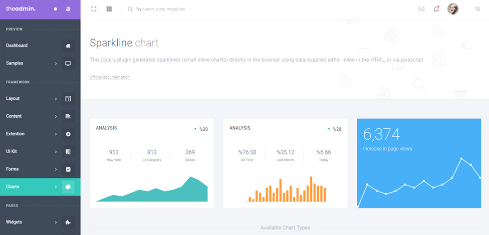Screen dimensions: 489x235
Task: Select the UI Kit menu item
Action: pos(40,152)
